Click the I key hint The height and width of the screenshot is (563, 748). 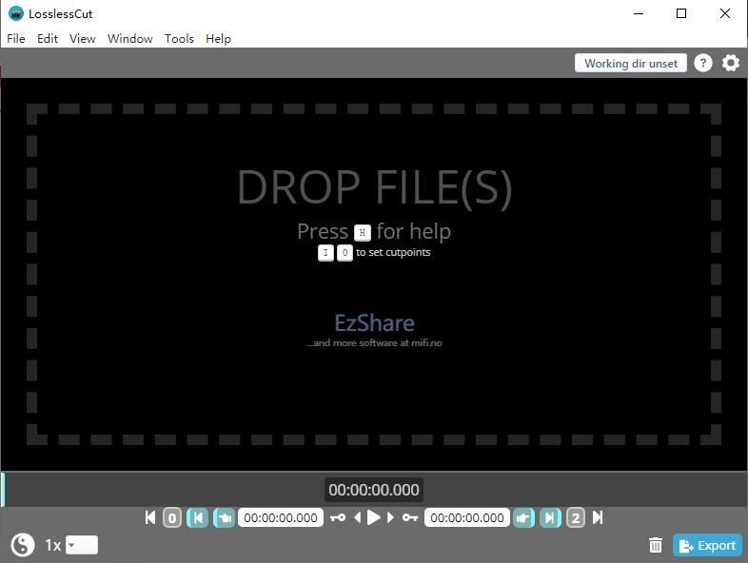pos(325,253)
